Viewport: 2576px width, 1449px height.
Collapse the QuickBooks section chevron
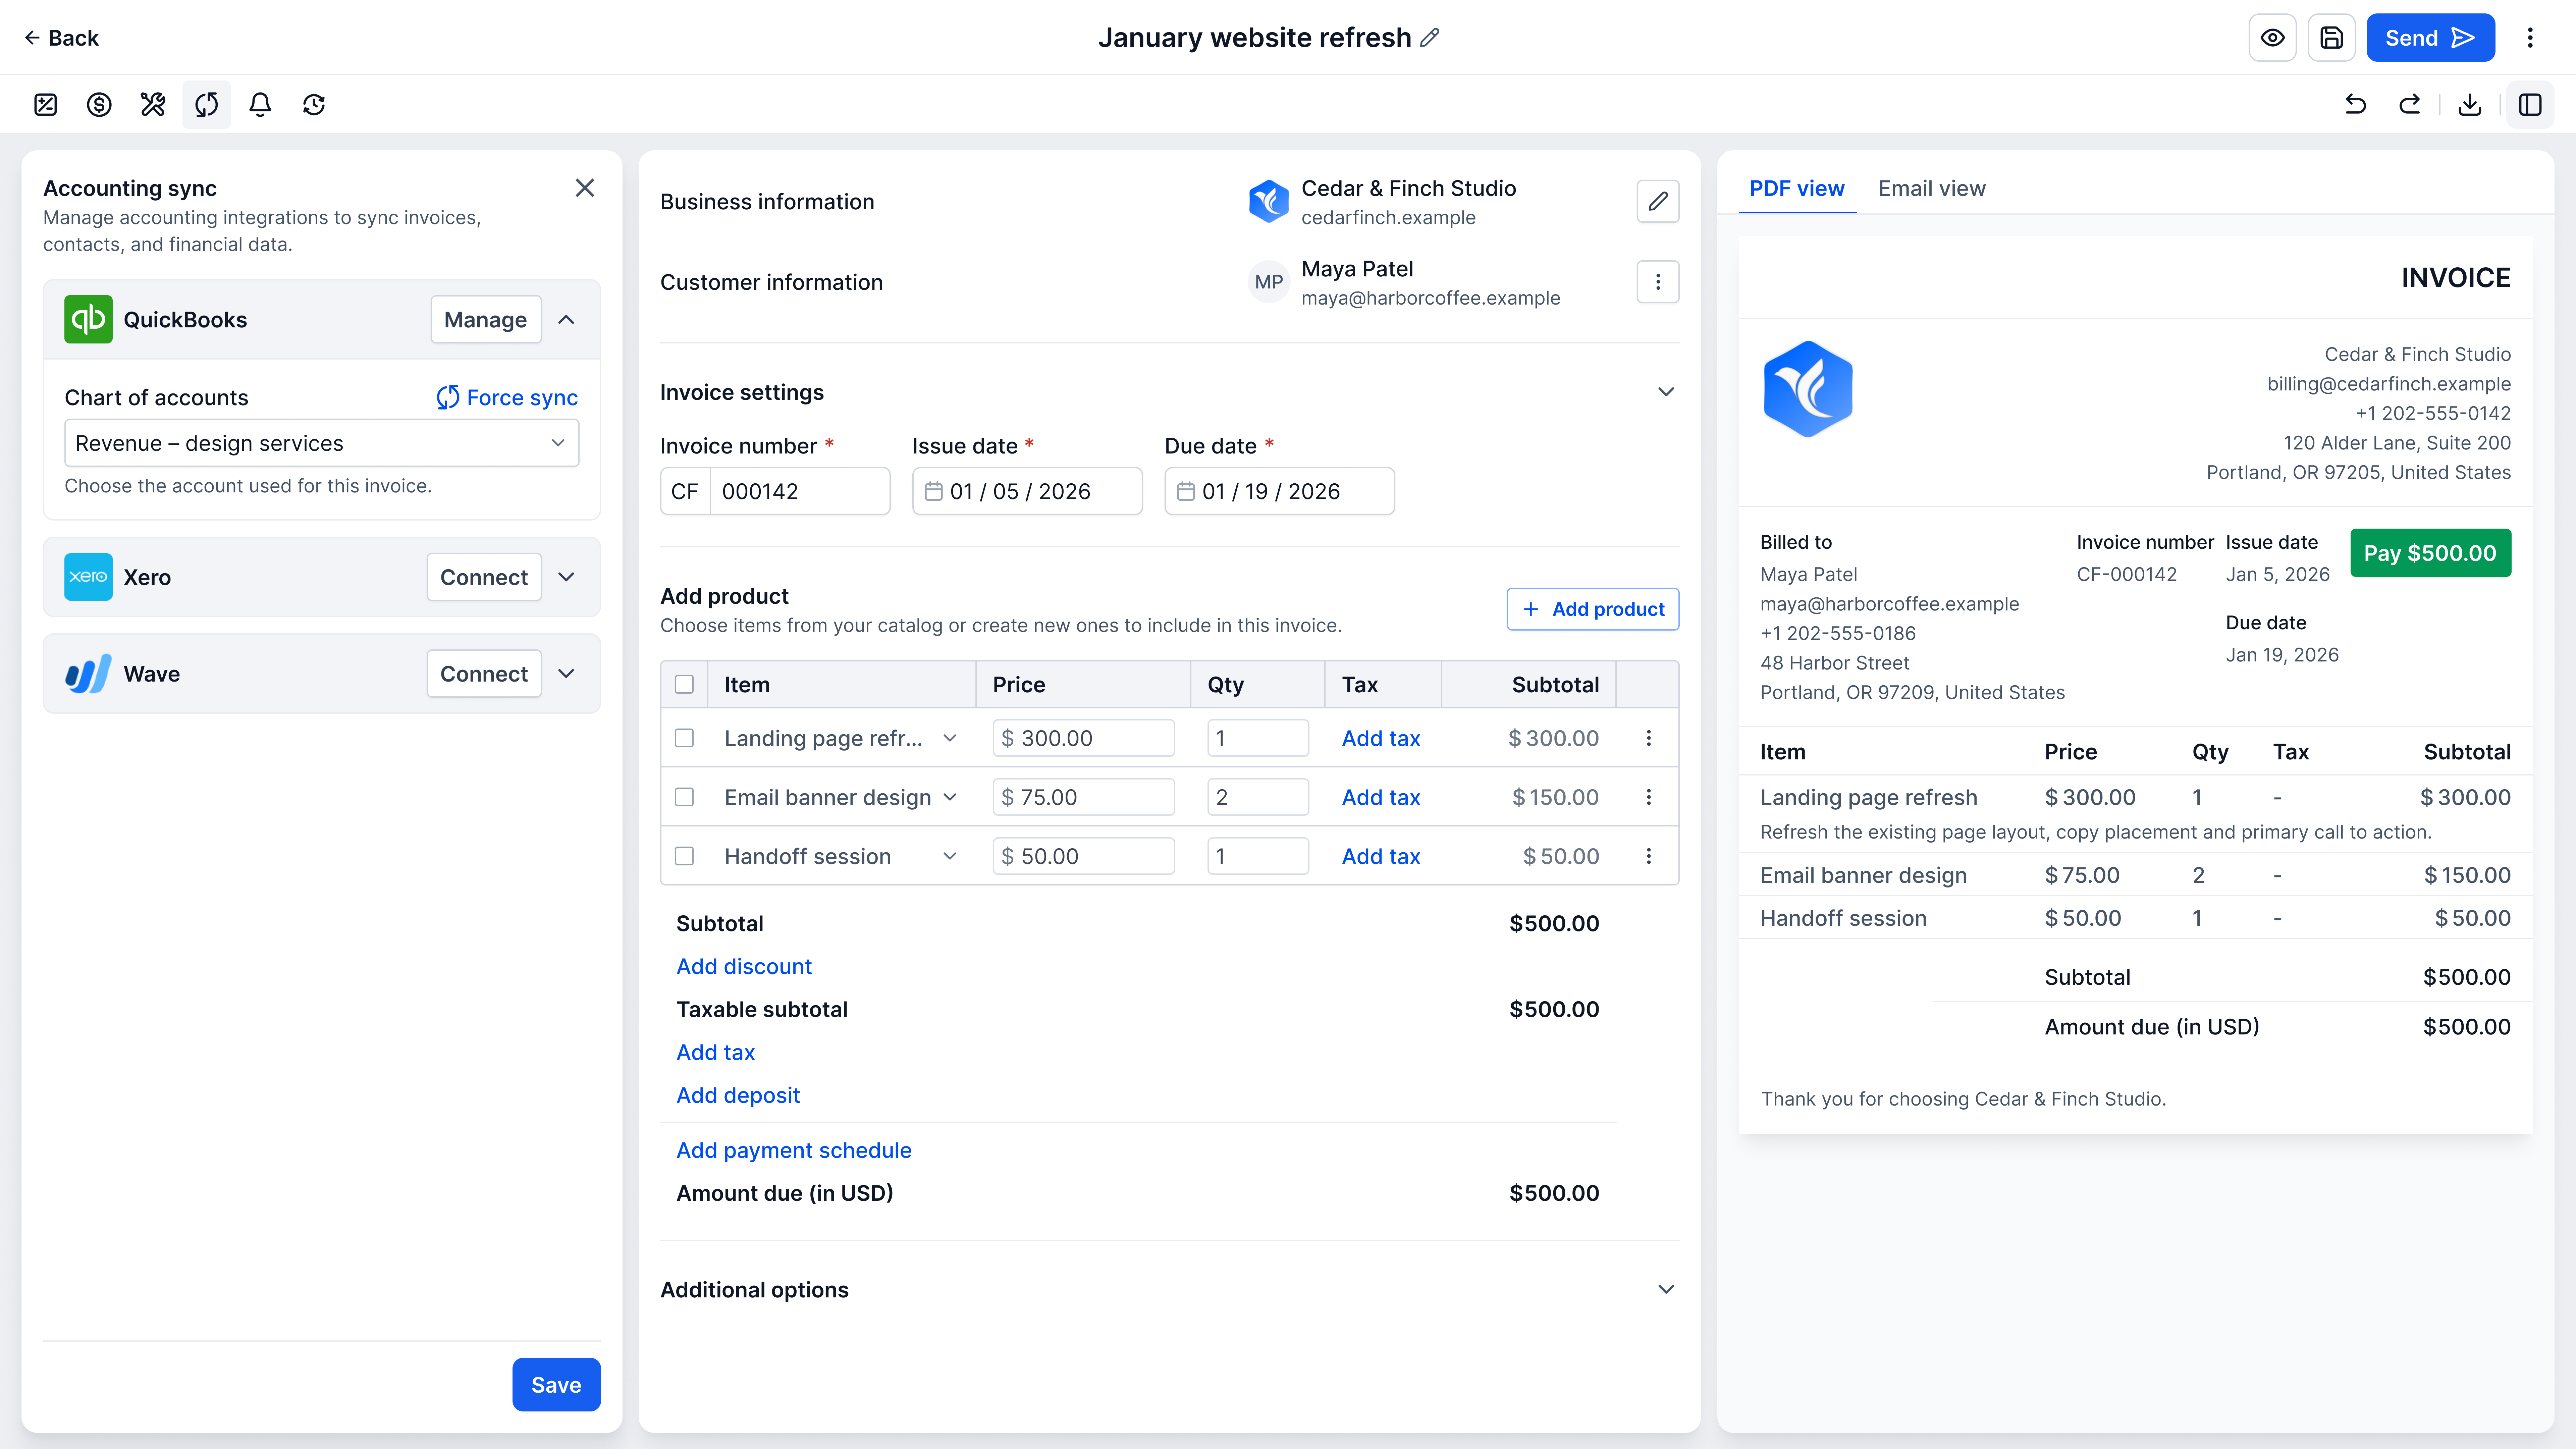[566, 320]
